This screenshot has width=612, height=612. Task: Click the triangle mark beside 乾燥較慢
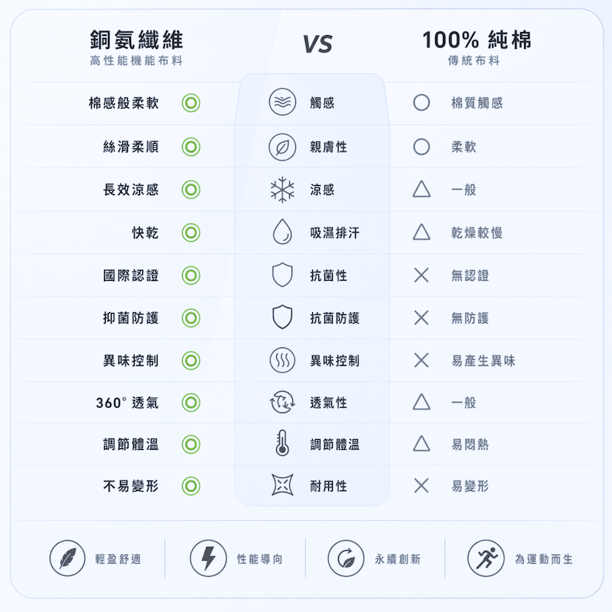422,232
